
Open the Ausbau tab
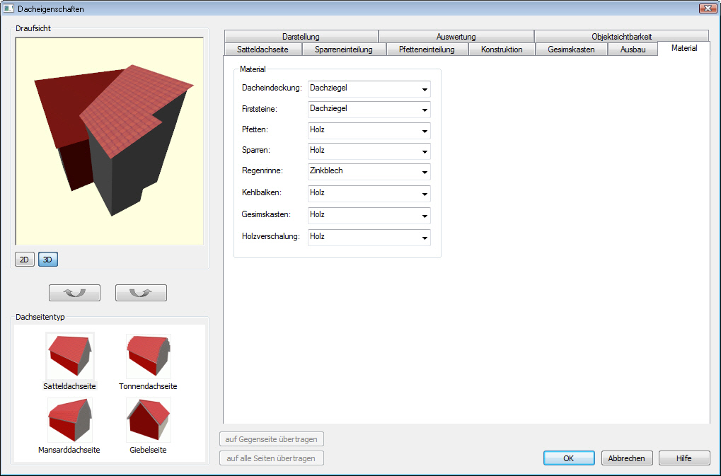click(633, 50)
